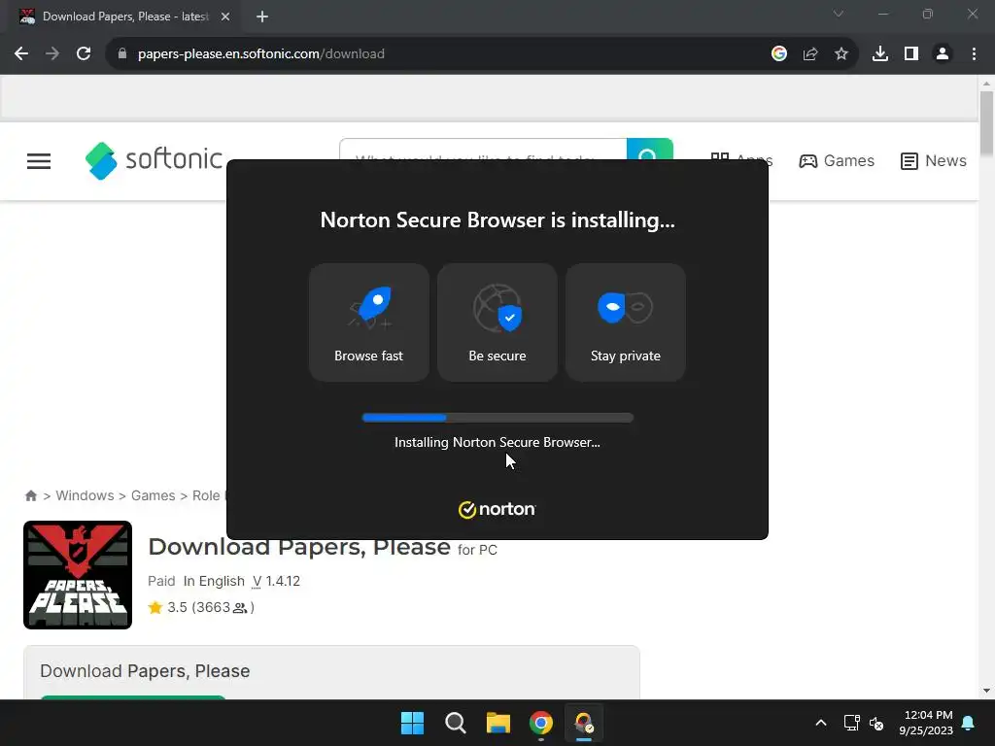Click the tab search chevron
This screenshot has width=995, height=746.
pos(839,14)
